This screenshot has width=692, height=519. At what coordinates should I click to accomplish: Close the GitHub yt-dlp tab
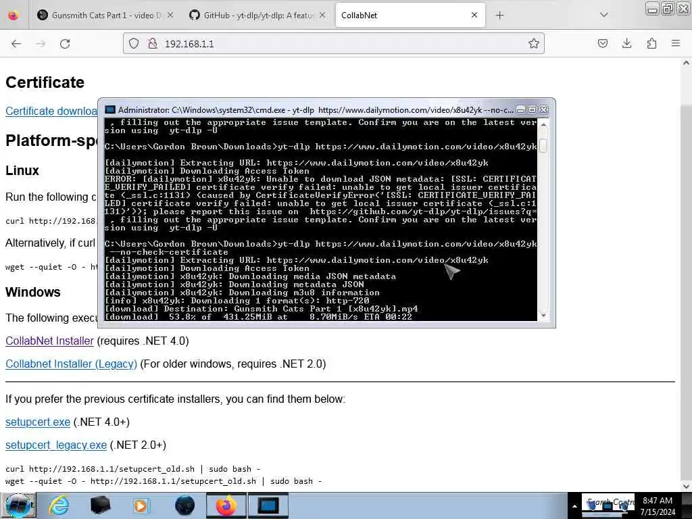[322, 16]
